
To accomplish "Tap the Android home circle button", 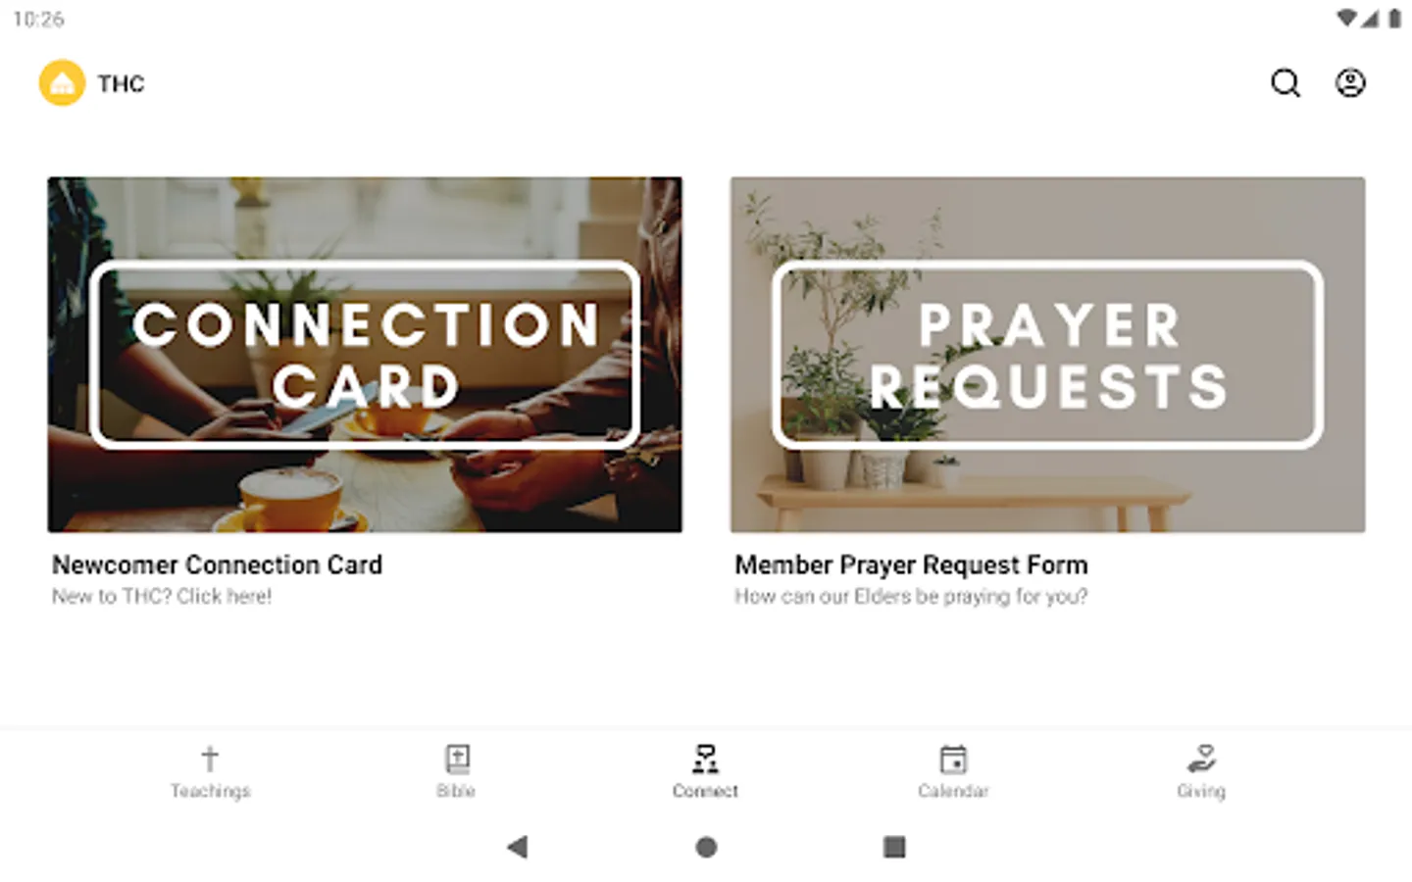I will click(706, 847).
